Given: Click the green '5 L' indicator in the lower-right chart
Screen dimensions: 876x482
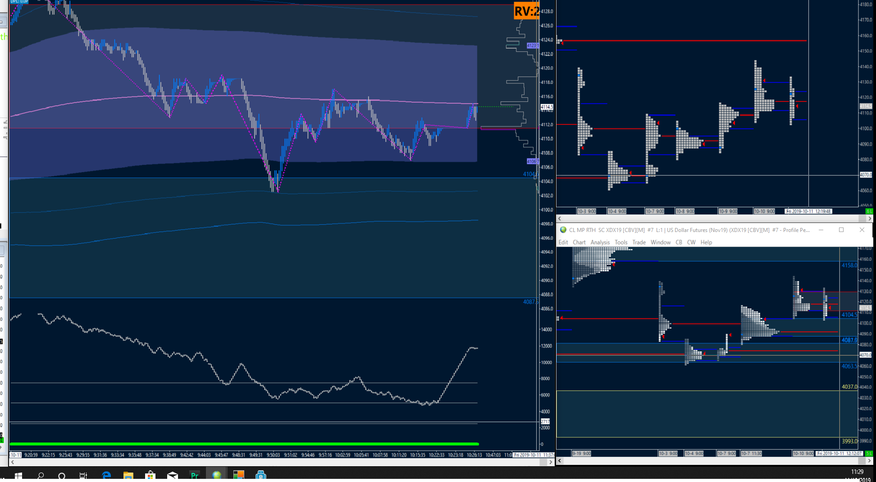Looking at the screenshot, I should pos(869,453).
